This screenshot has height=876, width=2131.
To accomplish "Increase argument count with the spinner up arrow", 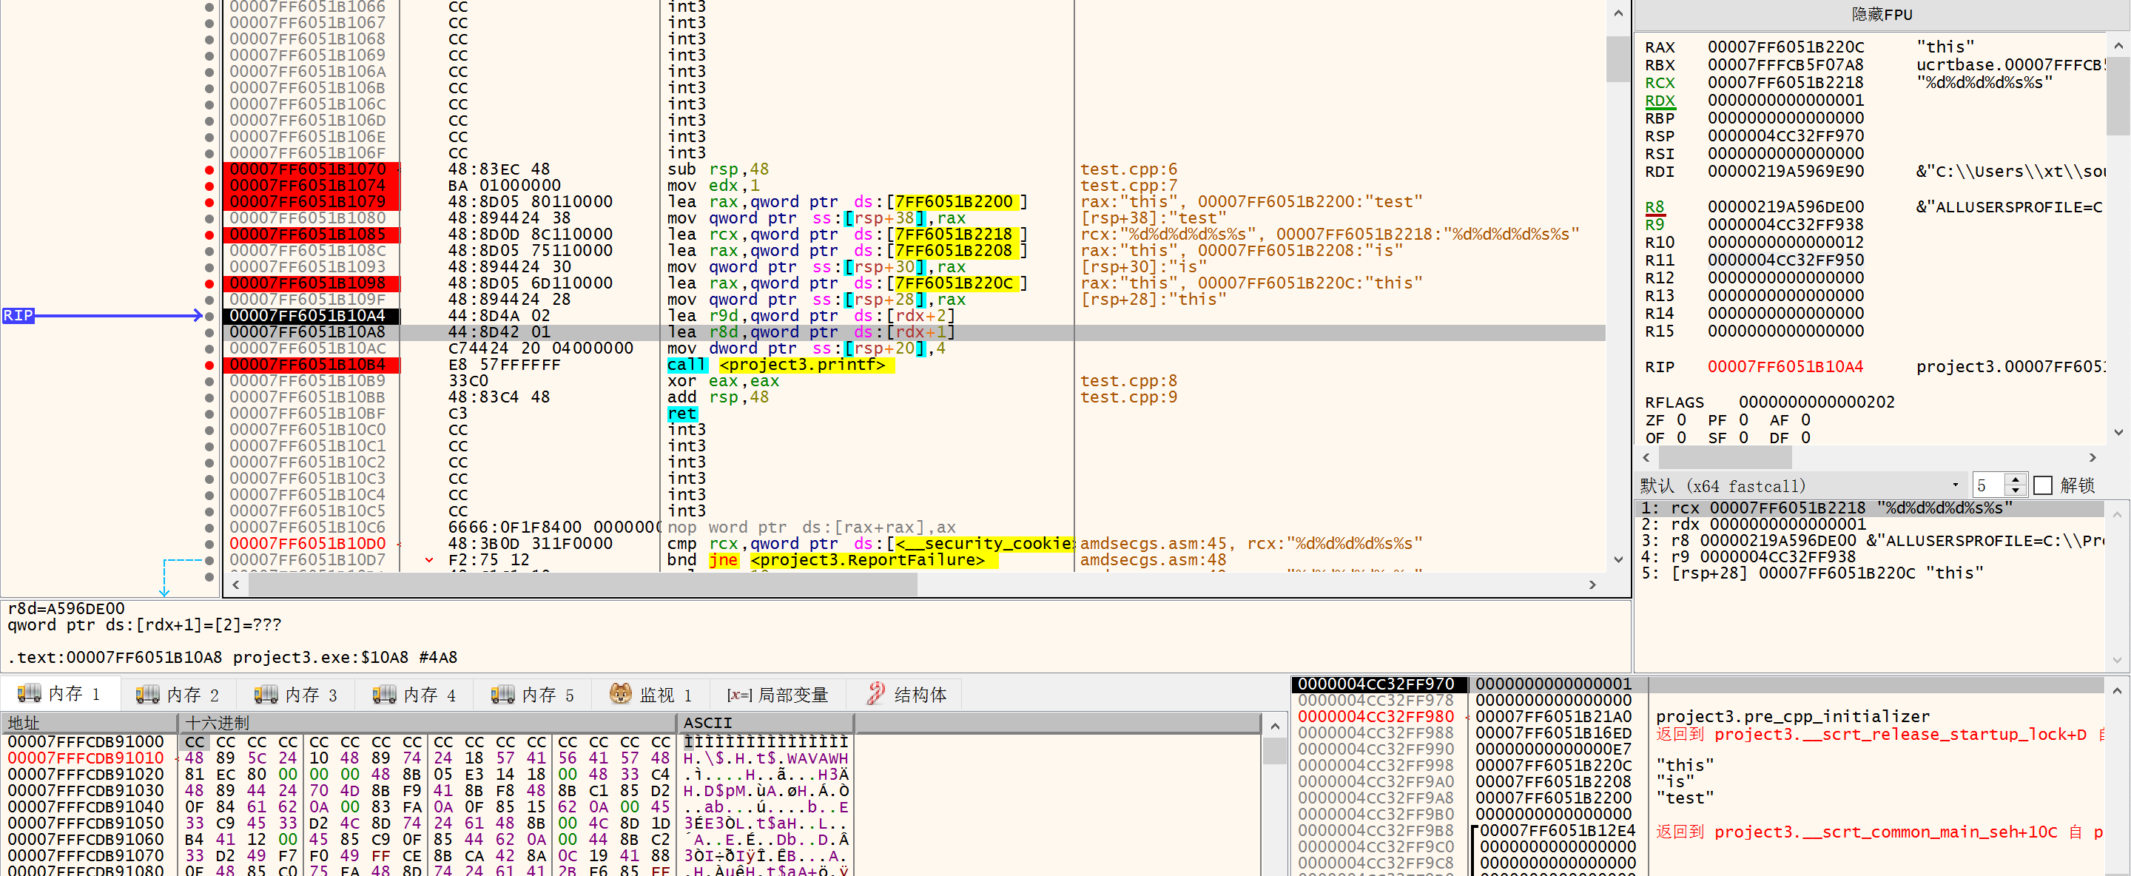I will tap(2015, 479).
